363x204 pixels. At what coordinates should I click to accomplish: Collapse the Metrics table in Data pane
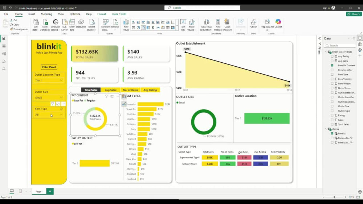click(x=326, y=129)
